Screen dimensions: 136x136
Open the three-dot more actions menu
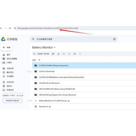(x=80, y=54)
